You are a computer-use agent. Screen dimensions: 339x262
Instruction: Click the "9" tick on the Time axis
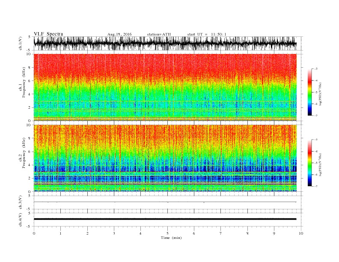point(274,233)
